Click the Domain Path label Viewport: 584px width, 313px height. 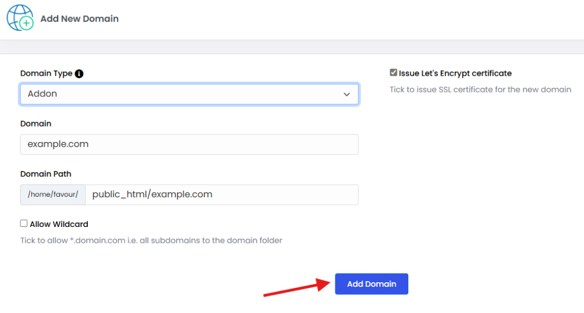46,174
